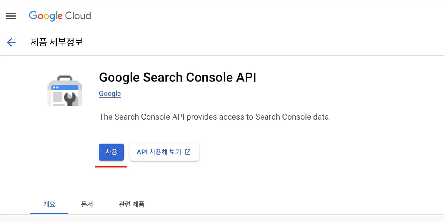Click the red underline below 사용 button
Image resolution: width=444 pixels, height=222 pixels.
[x=111, y=166]
